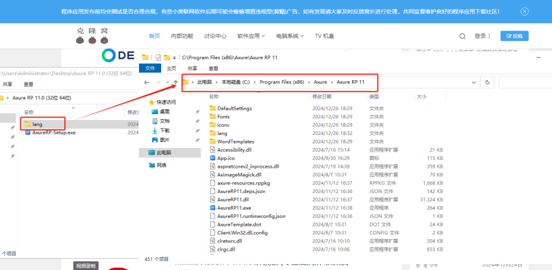The height and width of the screenshot is (270, 552).
Task: Select AxureRP11.runtimeconfig.json file
Action: (251, 216)
